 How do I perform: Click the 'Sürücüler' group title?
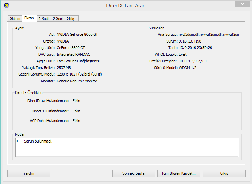click(156, 28)
